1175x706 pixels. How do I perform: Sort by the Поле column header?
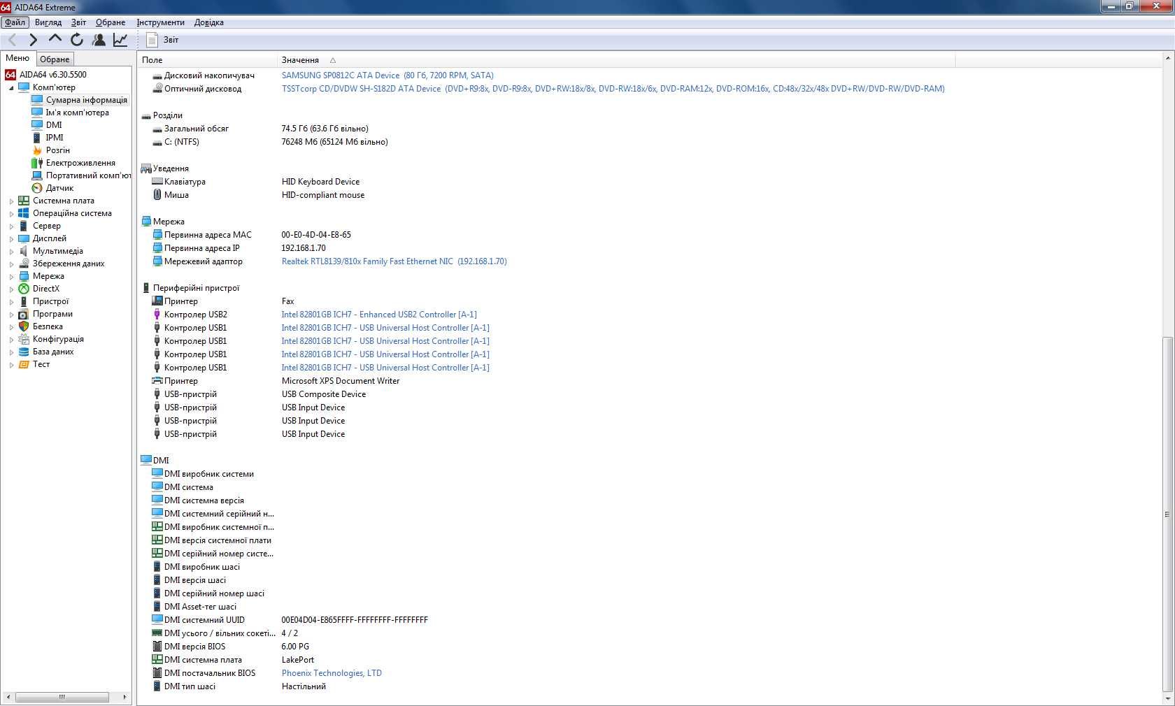[207, 60]
